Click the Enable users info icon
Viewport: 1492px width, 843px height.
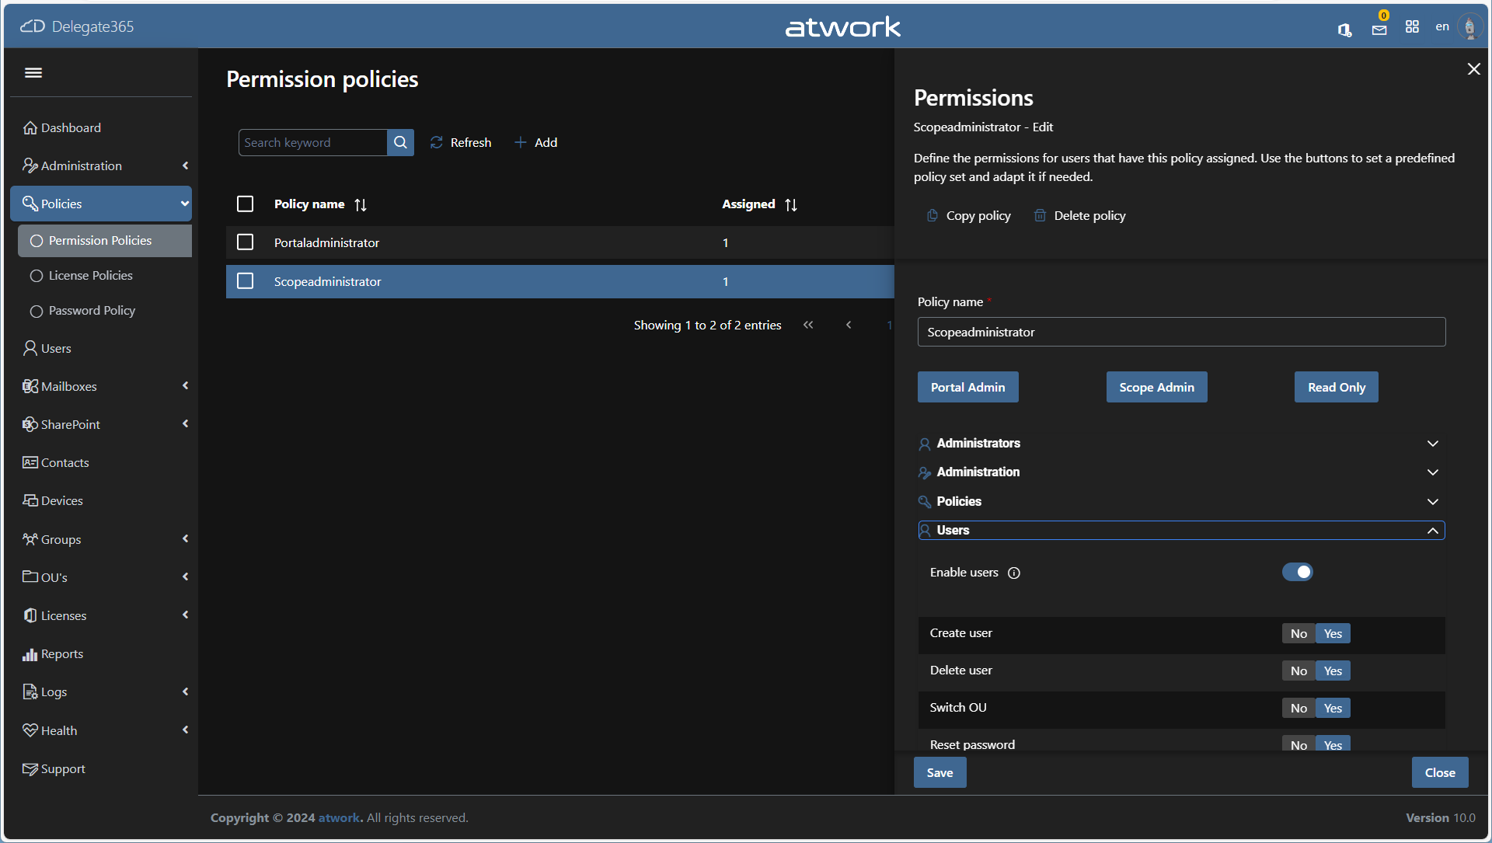coord(1014,573)
